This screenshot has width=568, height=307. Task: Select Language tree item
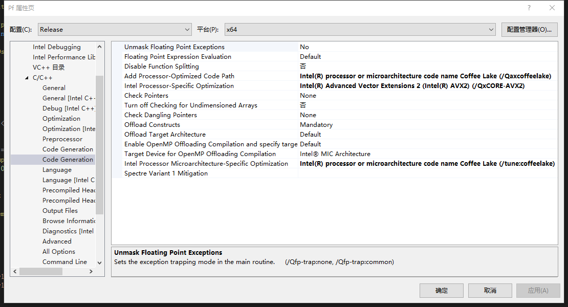click(57, 170)
